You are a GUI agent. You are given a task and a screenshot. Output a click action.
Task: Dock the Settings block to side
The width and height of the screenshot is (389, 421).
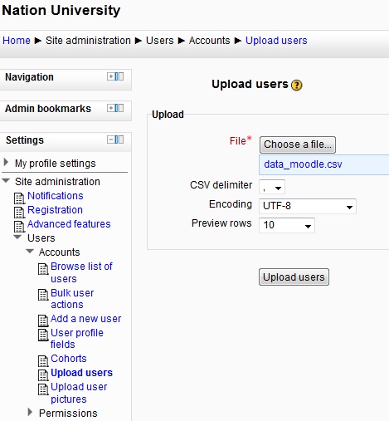tap(119, 140)
